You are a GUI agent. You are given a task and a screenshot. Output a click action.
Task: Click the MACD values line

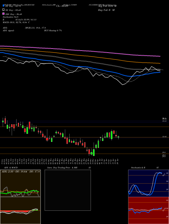tap(16, 22)
